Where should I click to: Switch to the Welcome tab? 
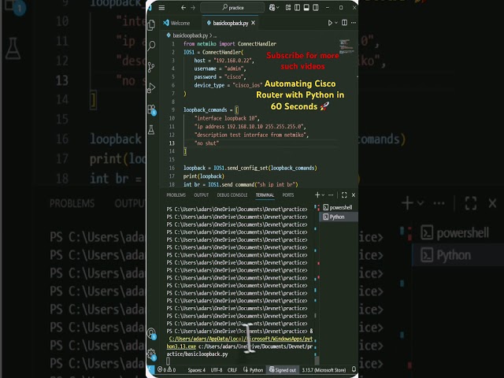point(176,23)
